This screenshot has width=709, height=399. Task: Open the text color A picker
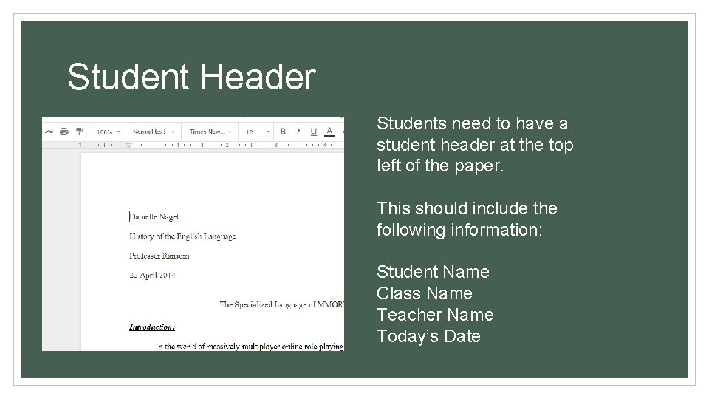tap(329, 132)
